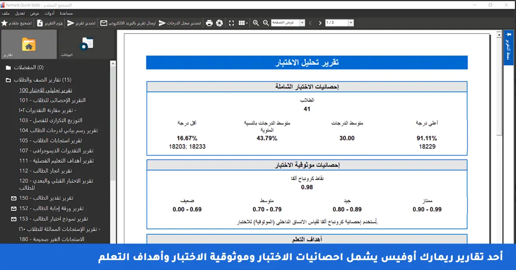Image resolution: width=516 pixels, height=270 pixels.
Task: Click the report list sidebar scrollbar
Action: [113, 123]
